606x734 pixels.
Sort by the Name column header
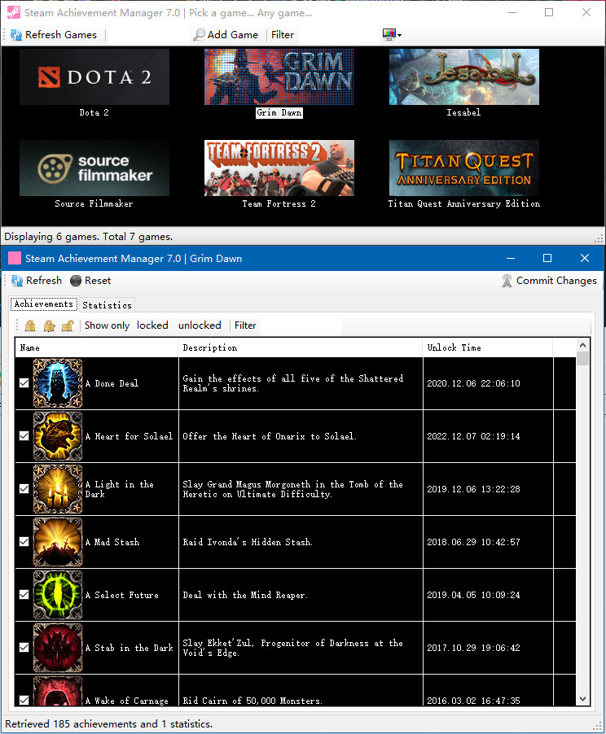pyautogui.click(x=97, y=347)
